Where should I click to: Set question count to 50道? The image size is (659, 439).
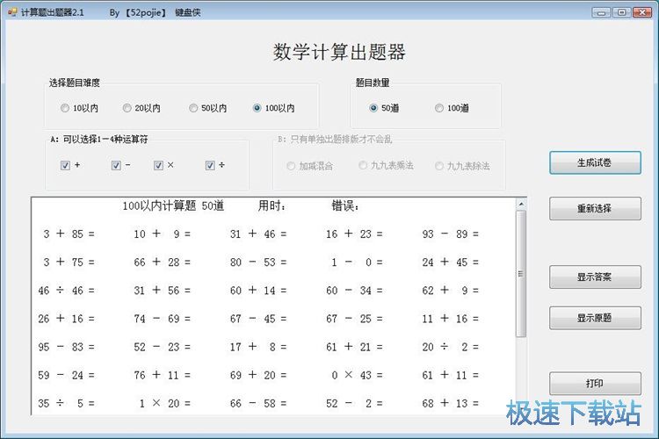coord(374,109)
